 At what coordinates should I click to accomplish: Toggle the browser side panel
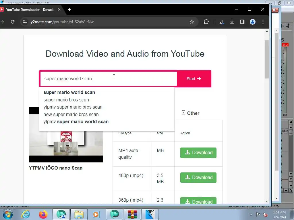pyautogui.click(x=242, y=22)
